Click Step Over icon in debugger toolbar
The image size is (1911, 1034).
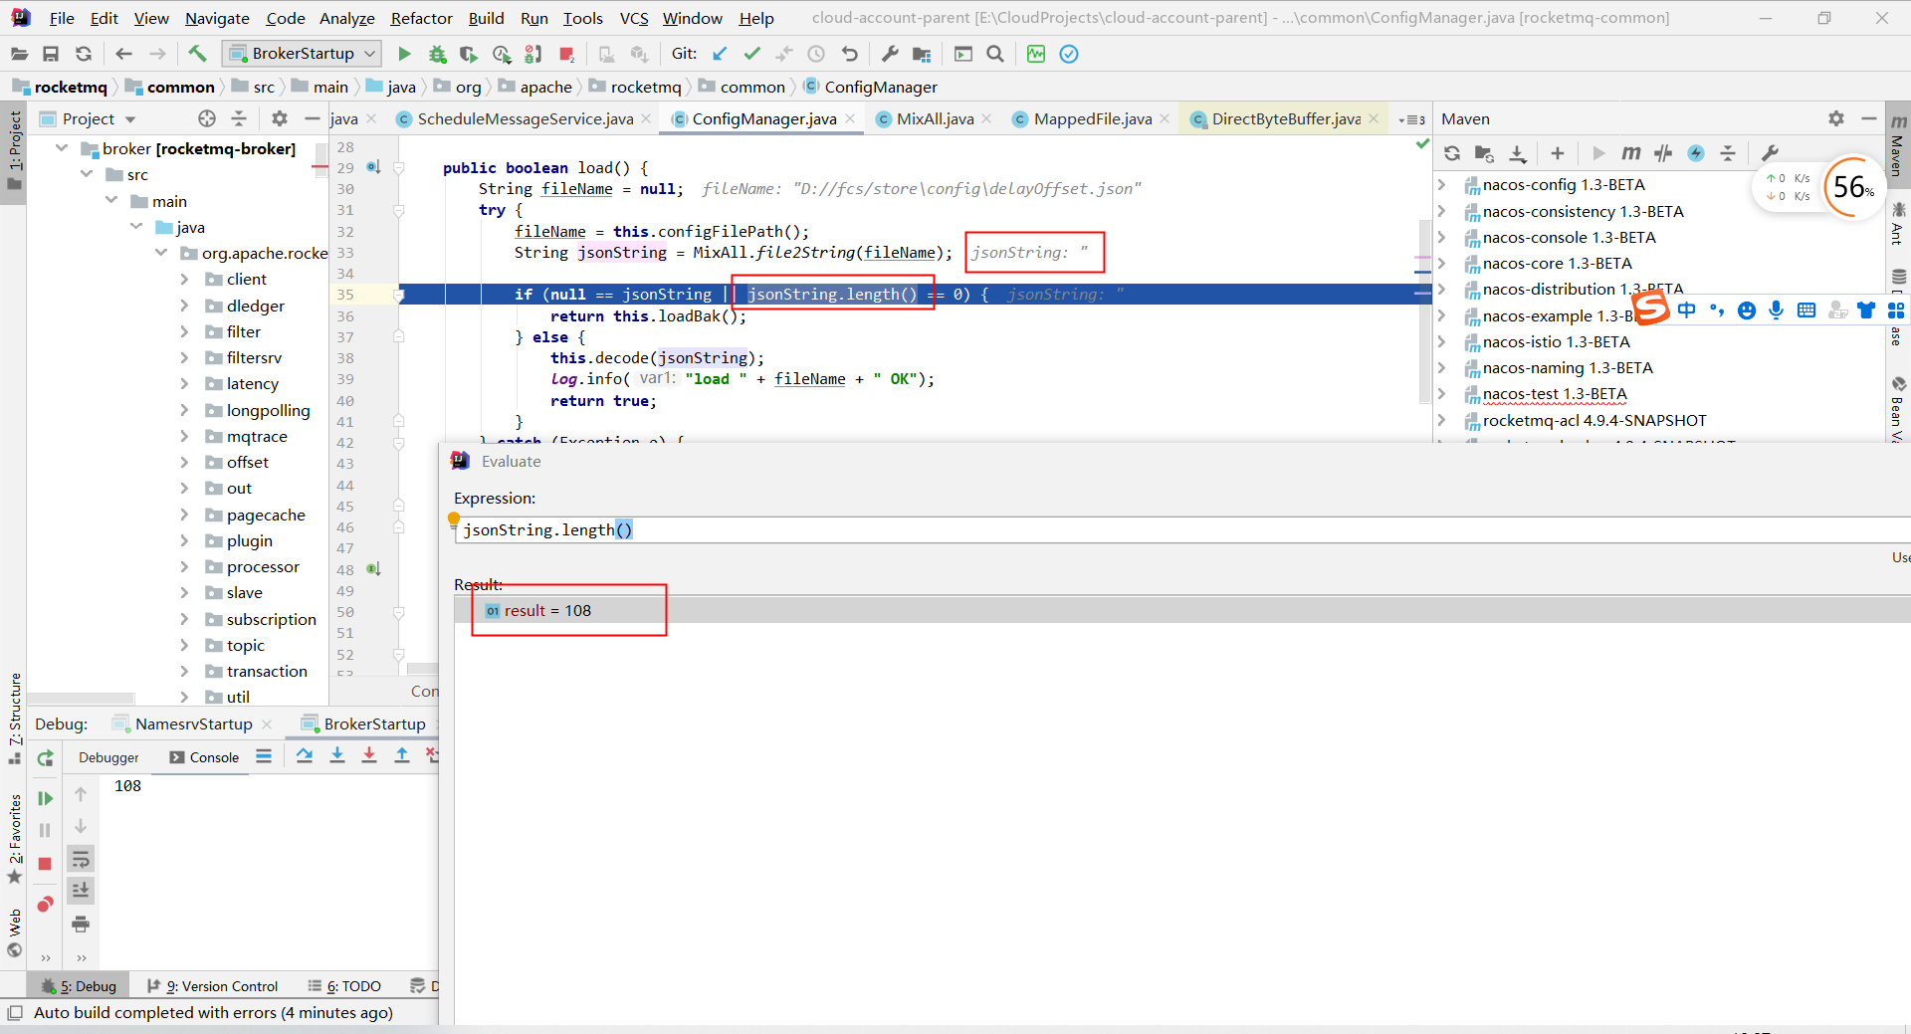[305, 755]
